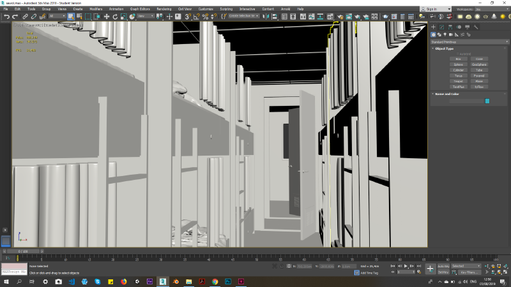Viewport: 511px width, 287px height.
Task: Click the object color swatch
Action: pos(487,101)
